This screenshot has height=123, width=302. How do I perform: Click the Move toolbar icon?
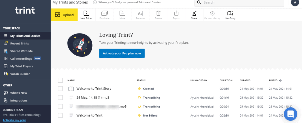[x=122, y=15]
